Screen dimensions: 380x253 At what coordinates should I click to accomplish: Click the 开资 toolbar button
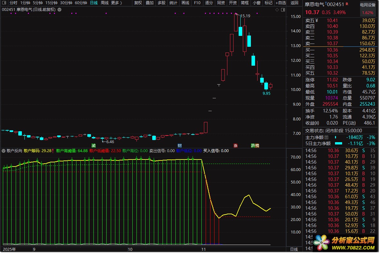[233, 3]
